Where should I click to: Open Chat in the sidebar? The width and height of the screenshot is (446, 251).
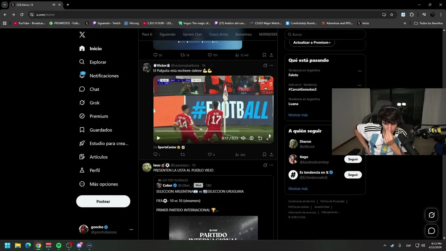89,89
